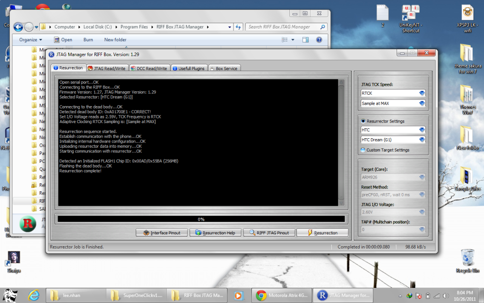Viewport: 484px width, 303px height.
Task: Switch to Chrome Motorola Atrix 4G taskbar item
Action: tap(282, 295)
